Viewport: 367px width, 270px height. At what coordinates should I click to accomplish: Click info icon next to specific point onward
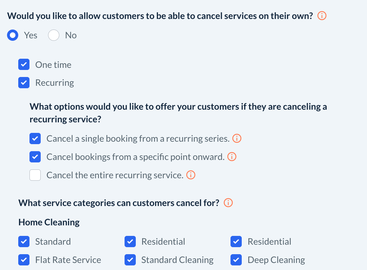tap(232, 157)
